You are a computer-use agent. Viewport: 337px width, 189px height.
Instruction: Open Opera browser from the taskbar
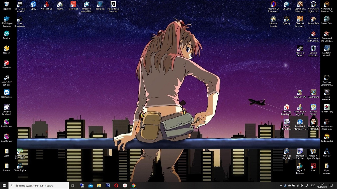click(116, 185)
